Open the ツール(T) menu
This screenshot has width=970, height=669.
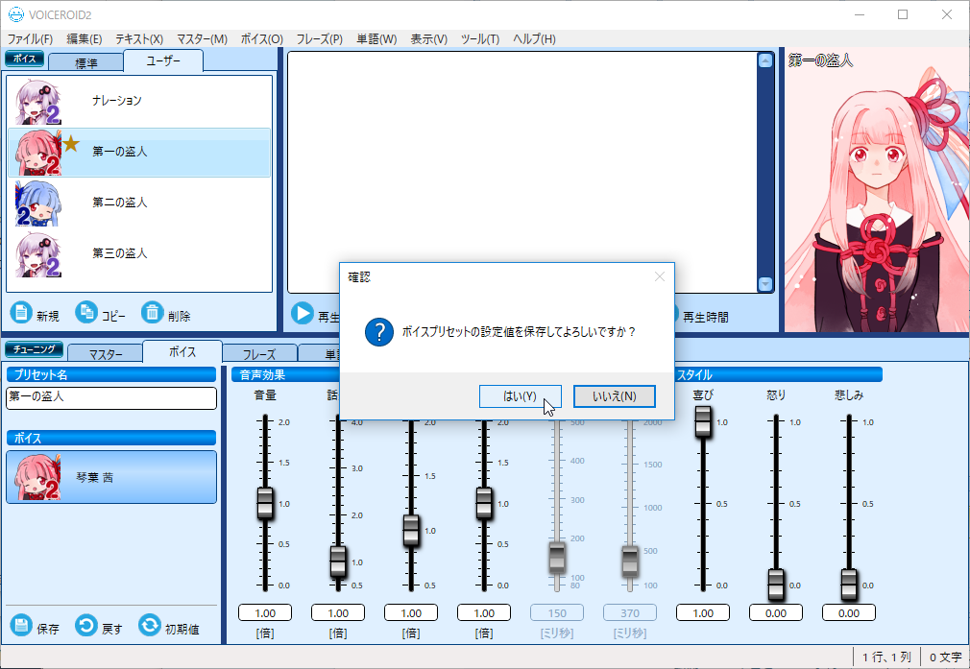480,39
